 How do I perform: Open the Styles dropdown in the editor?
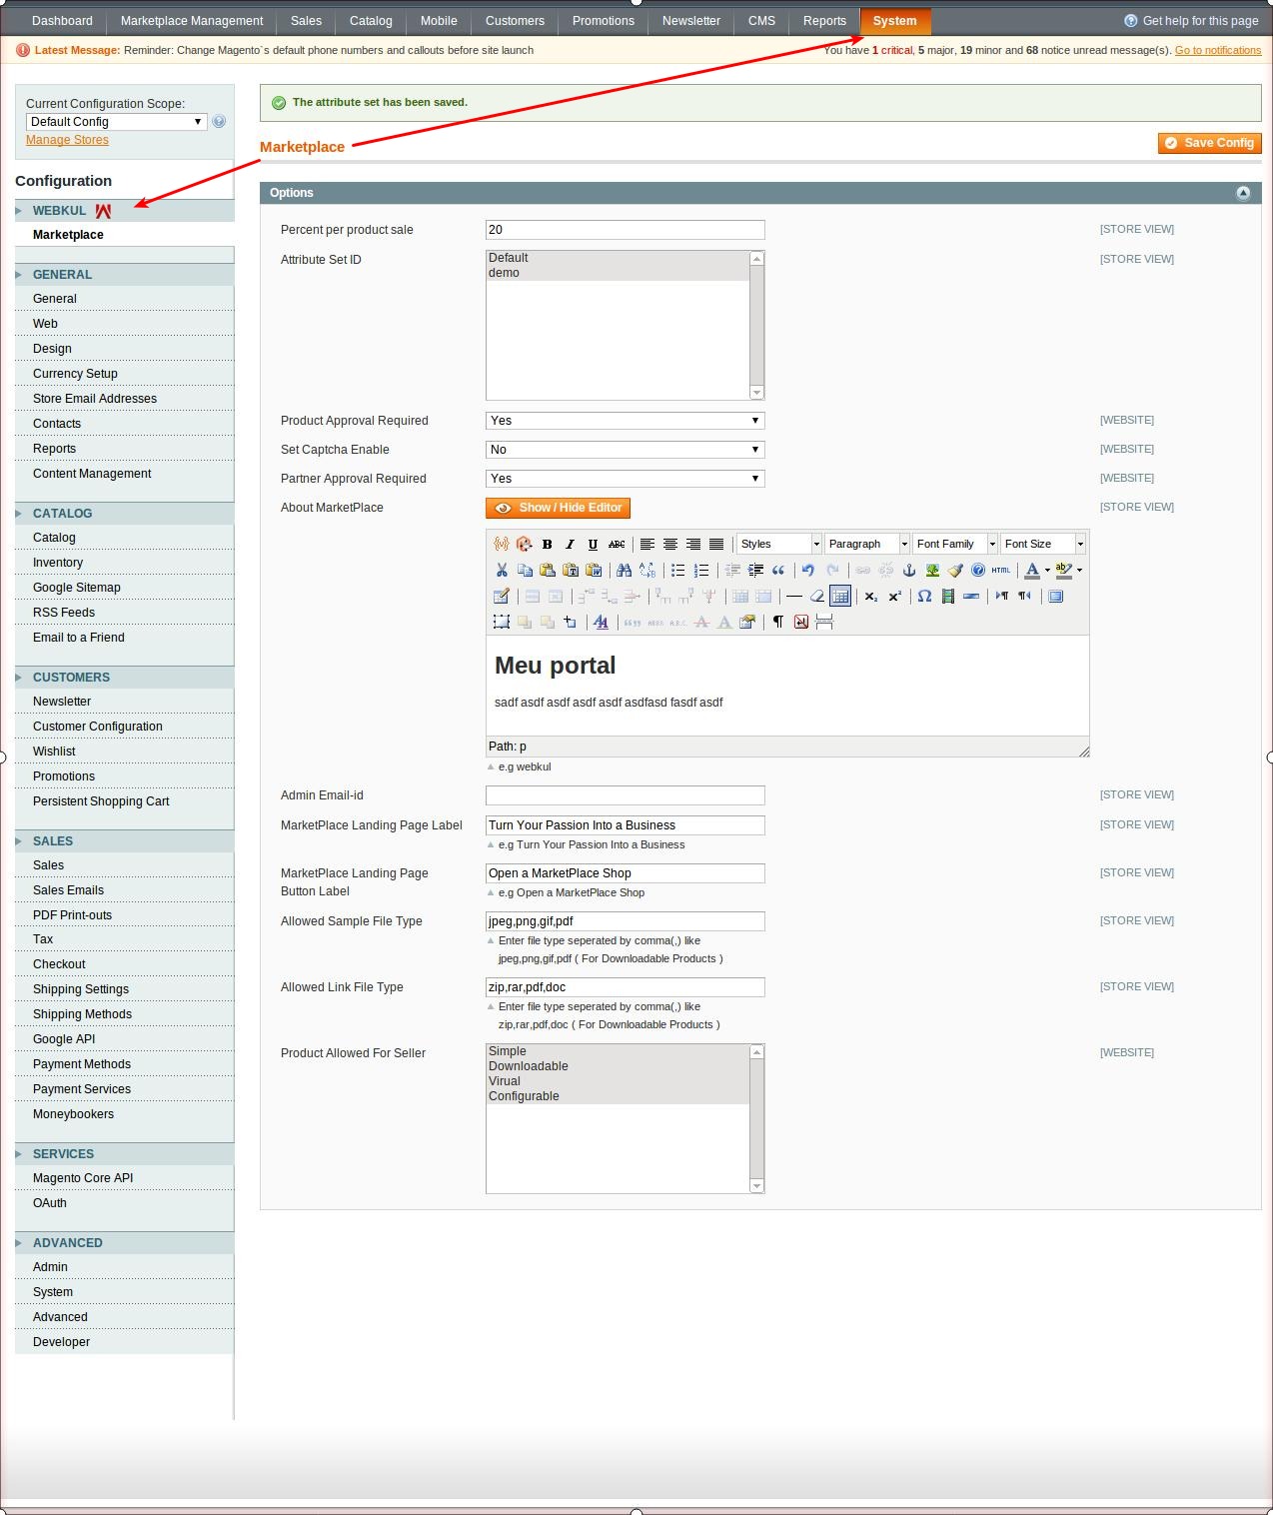tap(778, 544)
